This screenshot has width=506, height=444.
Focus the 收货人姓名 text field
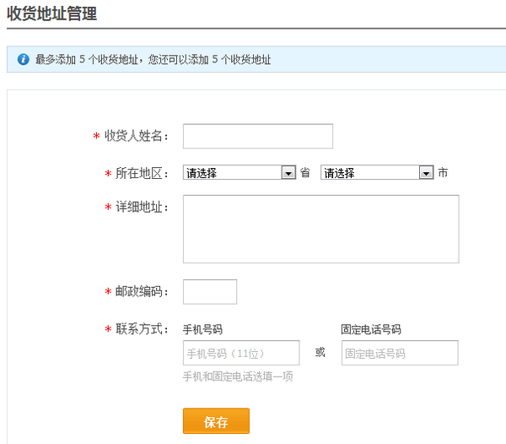click(257, 136)
